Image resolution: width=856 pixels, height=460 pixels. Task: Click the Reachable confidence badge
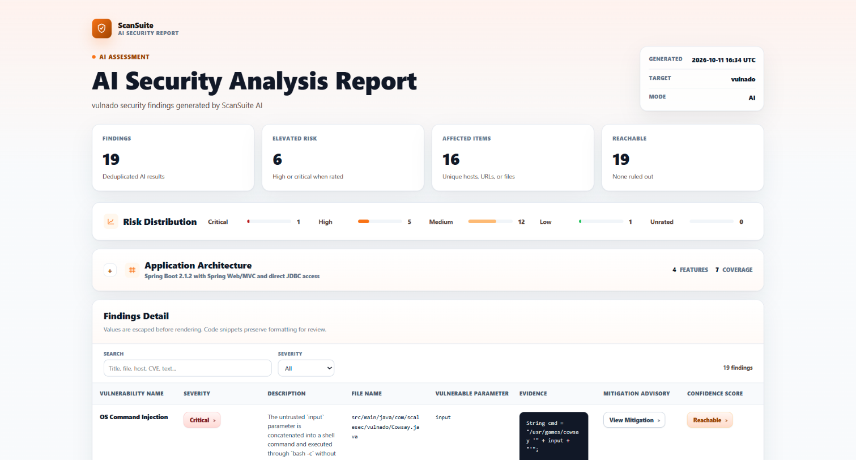pyautogui.click(x=710, y=420)
